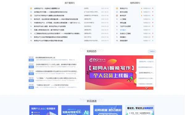185x115 pixels.
Task: Select hot word 网络暴力
Action: pos(123,37)
